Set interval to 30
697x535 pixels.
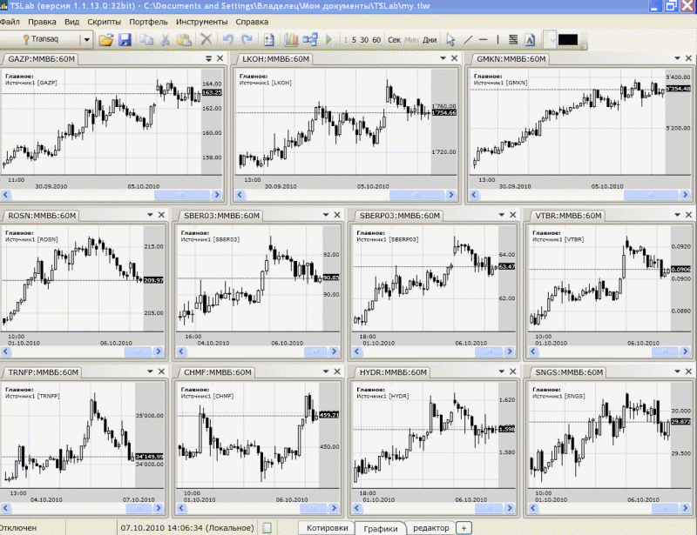point(364,40)
